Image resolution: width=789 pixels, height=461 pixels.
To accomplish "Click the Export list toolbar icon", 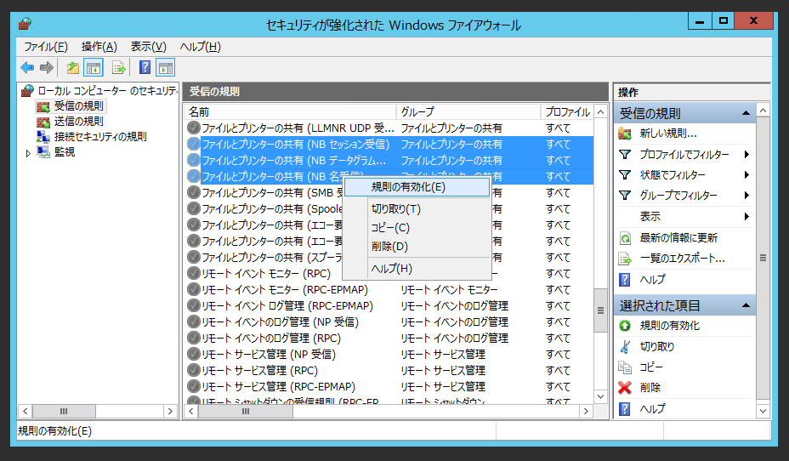I will [119, 67].
